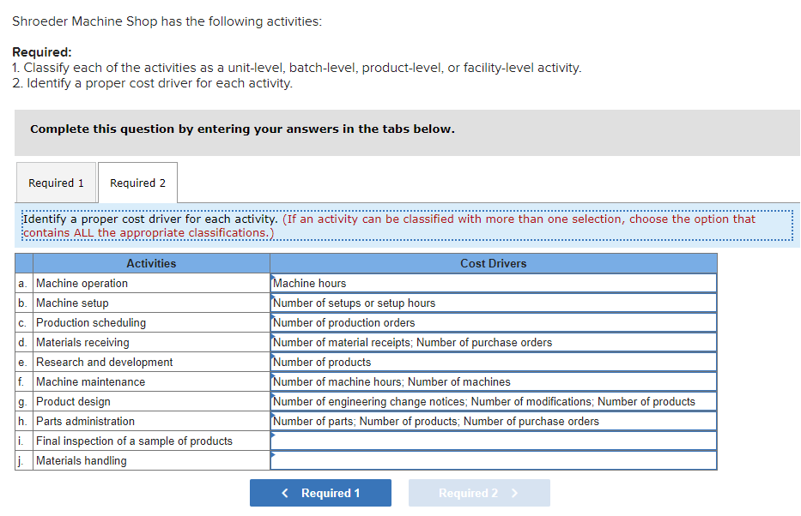Viewport: 801px width, 516px height.
Task: Click the Cost Drivers column header
Action: click(493, 263)
